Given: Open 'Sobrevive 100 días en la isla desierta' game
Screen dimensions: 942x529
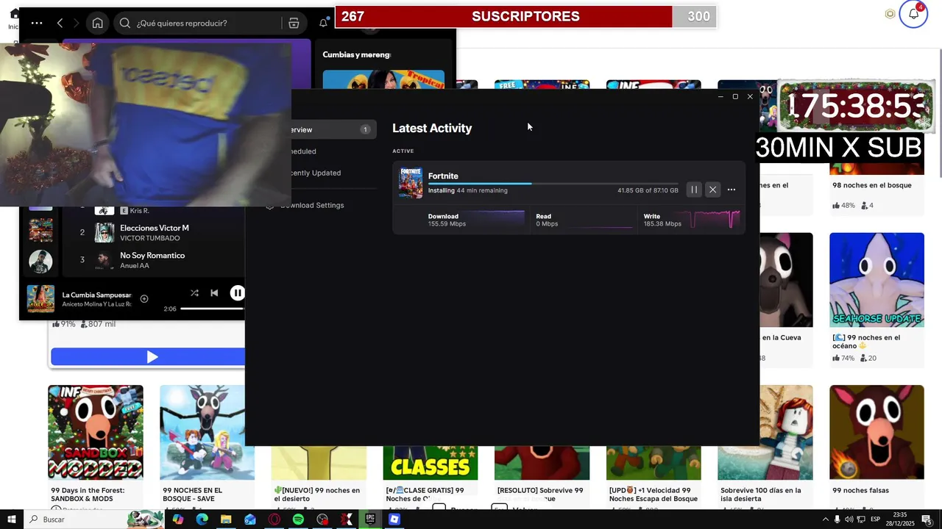Looking at the screenshot, I should point(765,444).
